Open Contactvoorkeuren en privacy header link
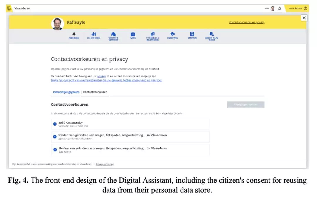Viewport: 317px width, 199px height. click(247, 22)
